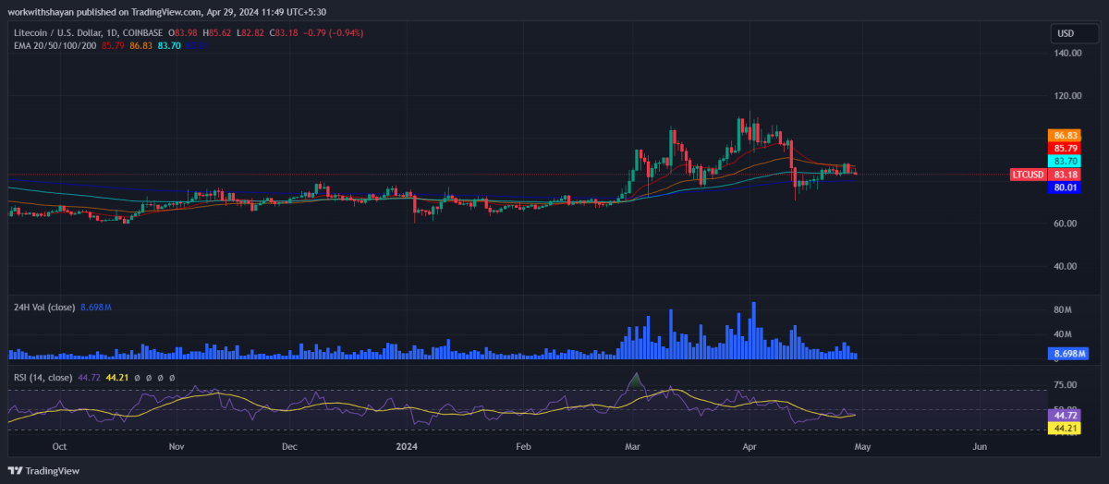Viewport: 1109px width, 484px height.
Task: Click the yellow 44.21 RSI axis label
Action: pyautogui.click(x=1066, y=428)
